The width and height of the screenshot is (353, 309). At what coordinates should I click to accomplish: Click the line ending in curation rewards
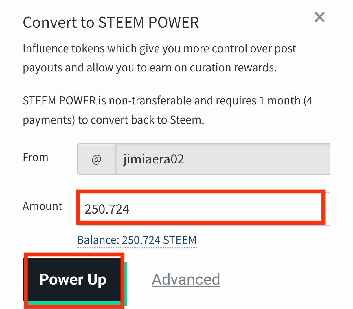click(x=150, y=68)
